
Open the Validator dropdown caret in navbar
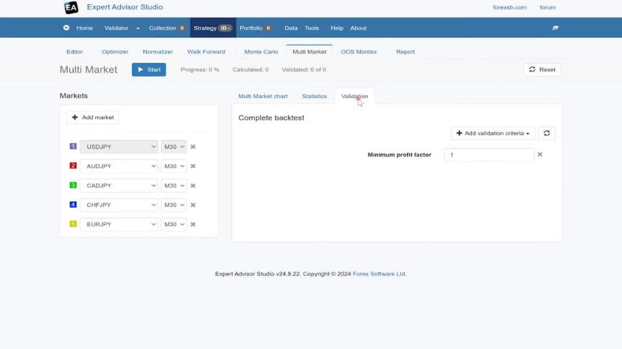tap(137, 28)
